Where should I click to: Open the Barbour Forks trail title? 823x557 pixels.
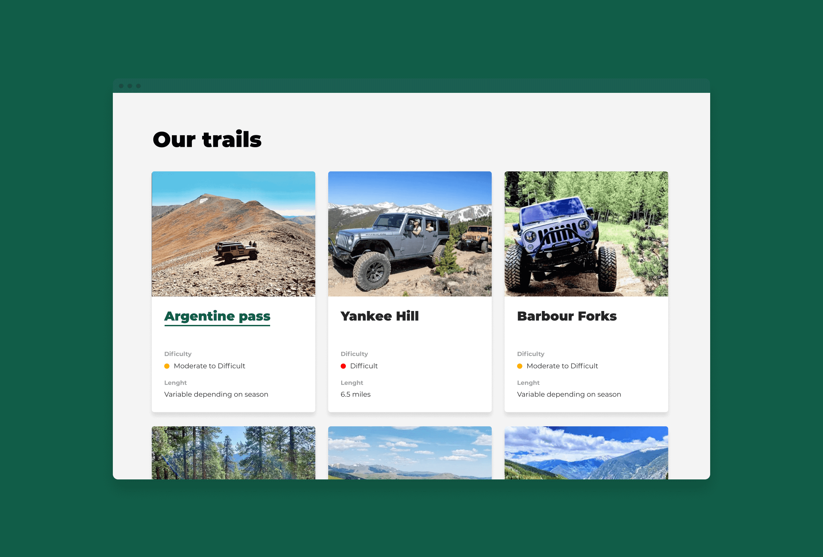[566, 316]
